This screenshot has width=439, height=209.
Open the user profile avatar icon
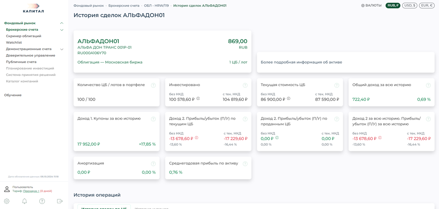point(7,189)
